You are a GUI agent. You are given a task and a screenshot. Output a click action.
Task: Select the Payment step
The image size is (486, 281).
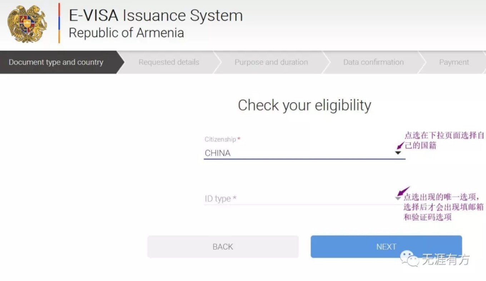tap(454, 62)
